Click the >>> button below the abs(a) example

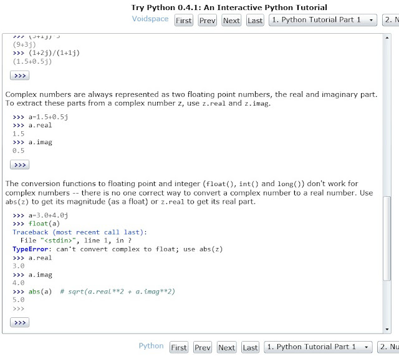tap(19, 322)
